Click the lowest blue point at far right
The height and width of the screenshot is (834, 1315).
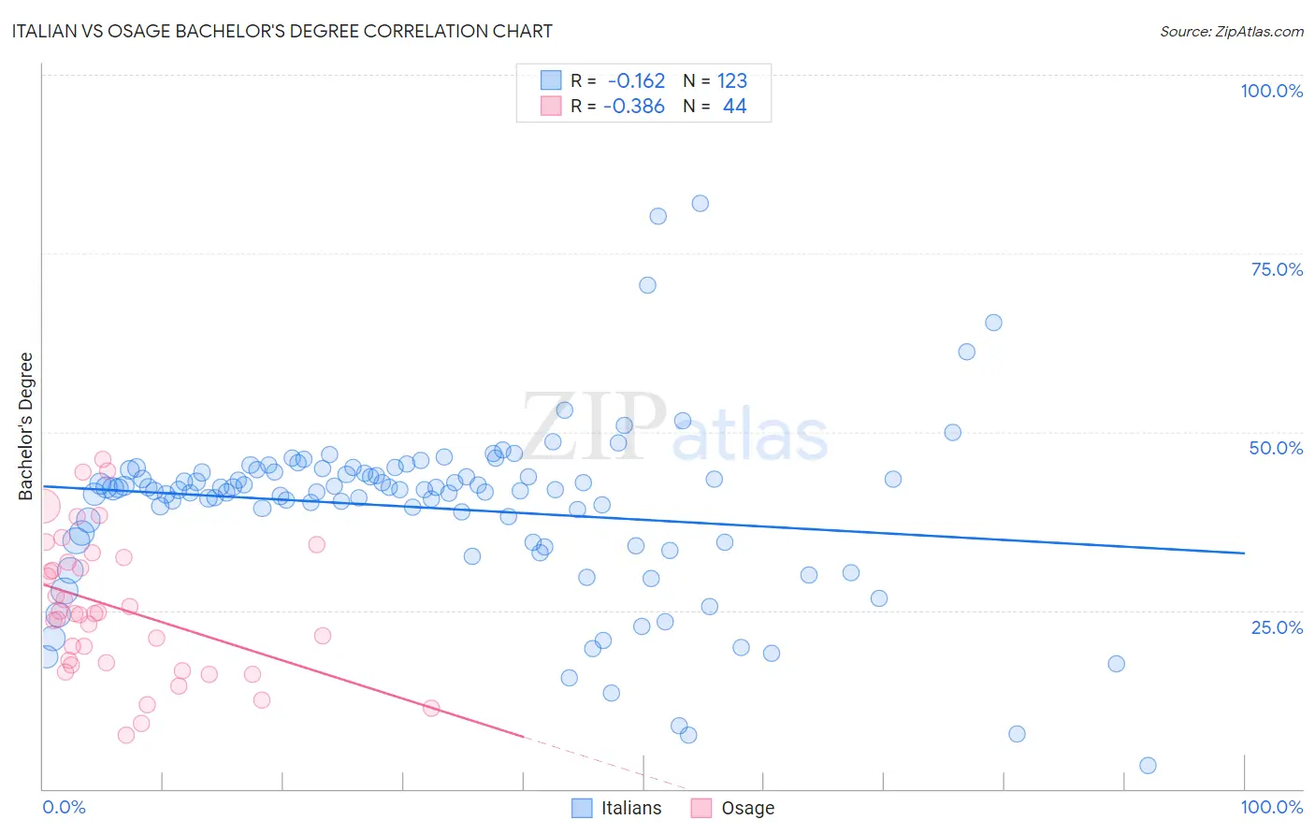click(x=1148, y=766)
